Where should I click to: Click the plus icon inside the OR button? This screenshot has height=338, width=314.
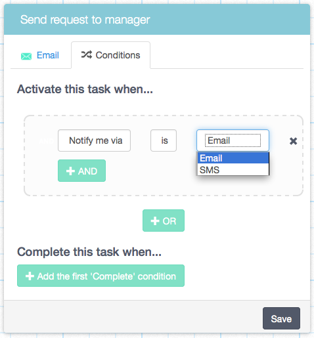click(x=155, y=221)
